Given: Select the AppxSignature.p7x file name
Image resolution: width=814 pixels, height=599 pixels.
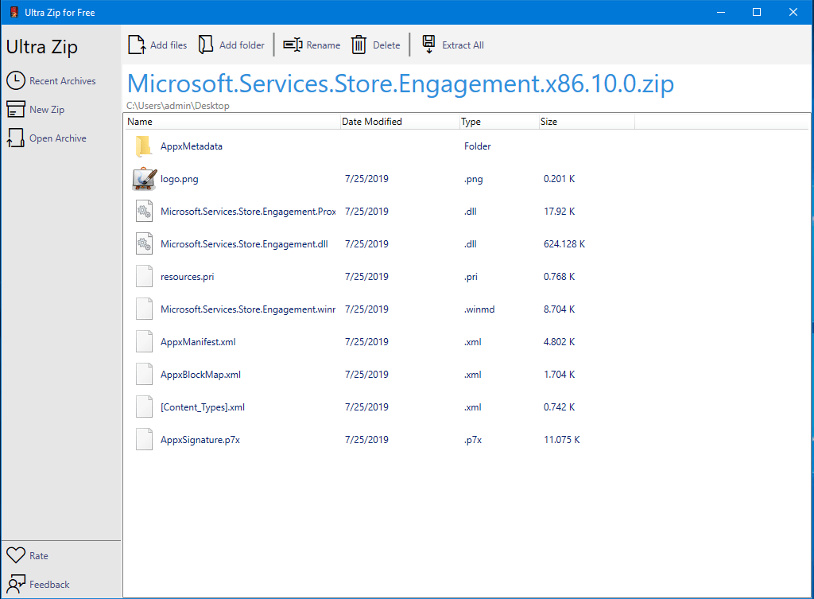Looking at the screenshot, I should point(200,440).
